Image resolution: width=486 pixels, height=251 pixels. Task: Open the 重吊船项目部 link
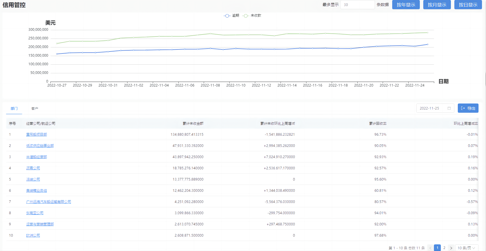pyautogui.click(x=37, y=134)
